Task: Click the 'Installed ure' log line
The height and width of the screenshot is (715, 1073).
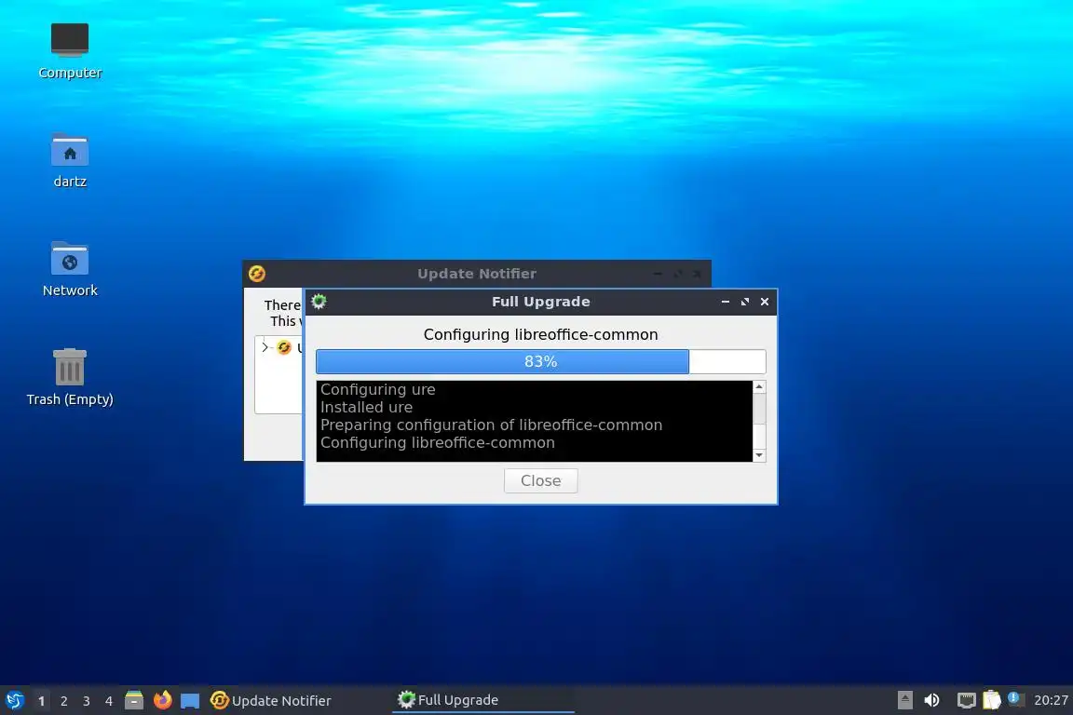Action: [x=367, y=407]
